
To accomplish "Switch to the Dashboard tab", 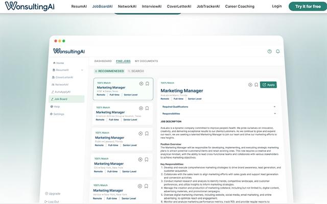I will 103,61.
